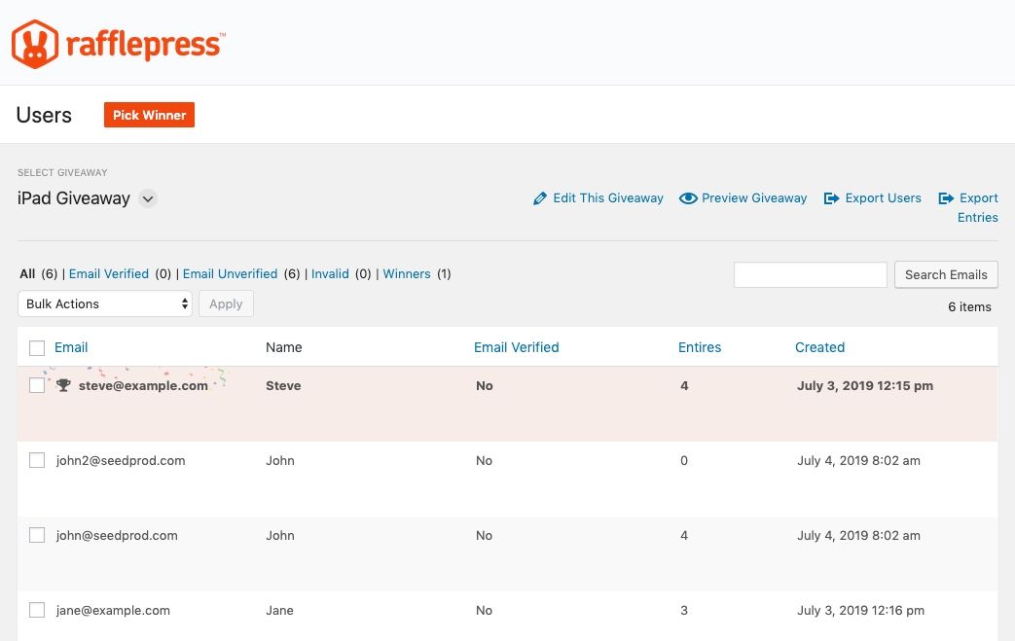Screen dimensions: 1015x641
Task: Focus the email search input field
Action: pos(810,274)
